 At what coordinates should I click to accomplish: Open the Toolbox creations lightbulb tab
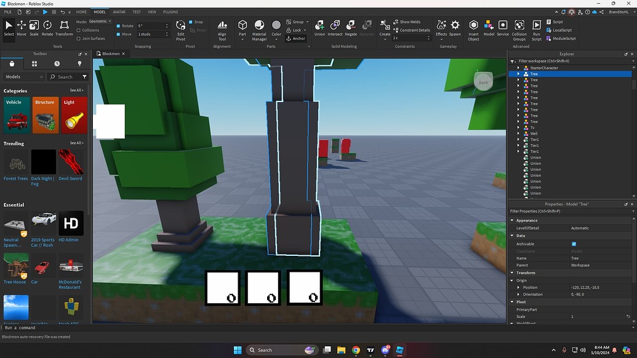[79, 64]
